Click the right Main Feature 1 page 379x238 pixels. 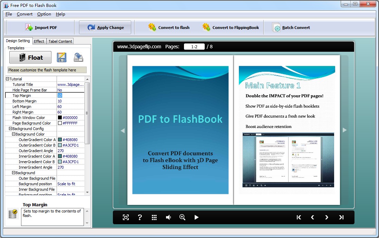click(x=287, y=130)
